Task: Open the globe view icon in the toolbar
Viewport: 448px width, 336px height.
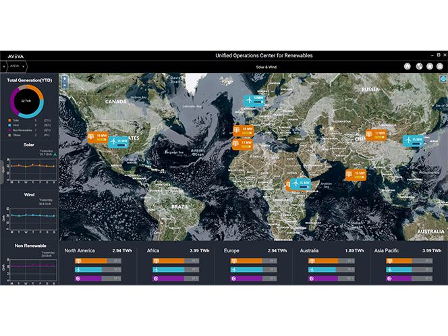Action: point(419,67)
